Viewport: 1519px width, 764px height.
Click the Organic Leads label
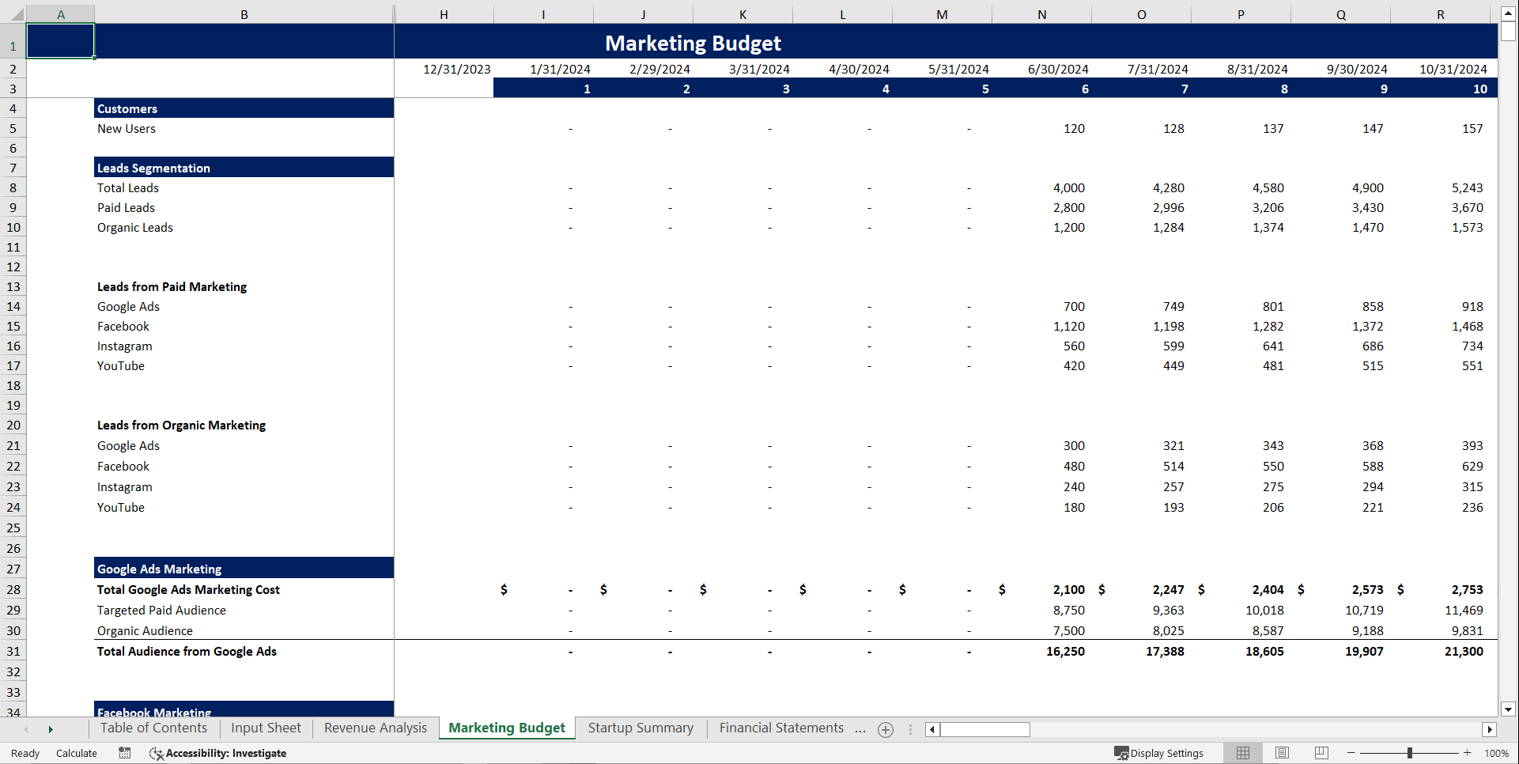(135, 227)
